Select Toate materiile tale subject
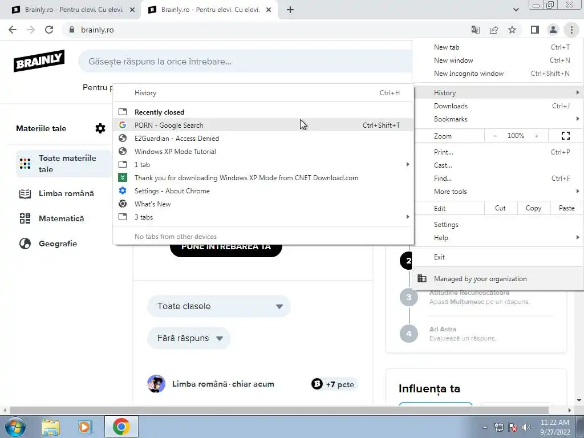Screen dimensions: 584x438 pos(64,164)
